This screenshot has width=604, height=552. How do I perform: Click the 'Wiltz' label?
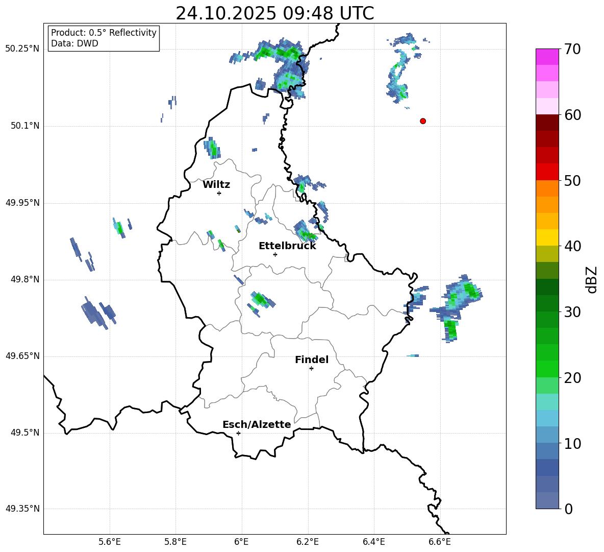(216, 185)
